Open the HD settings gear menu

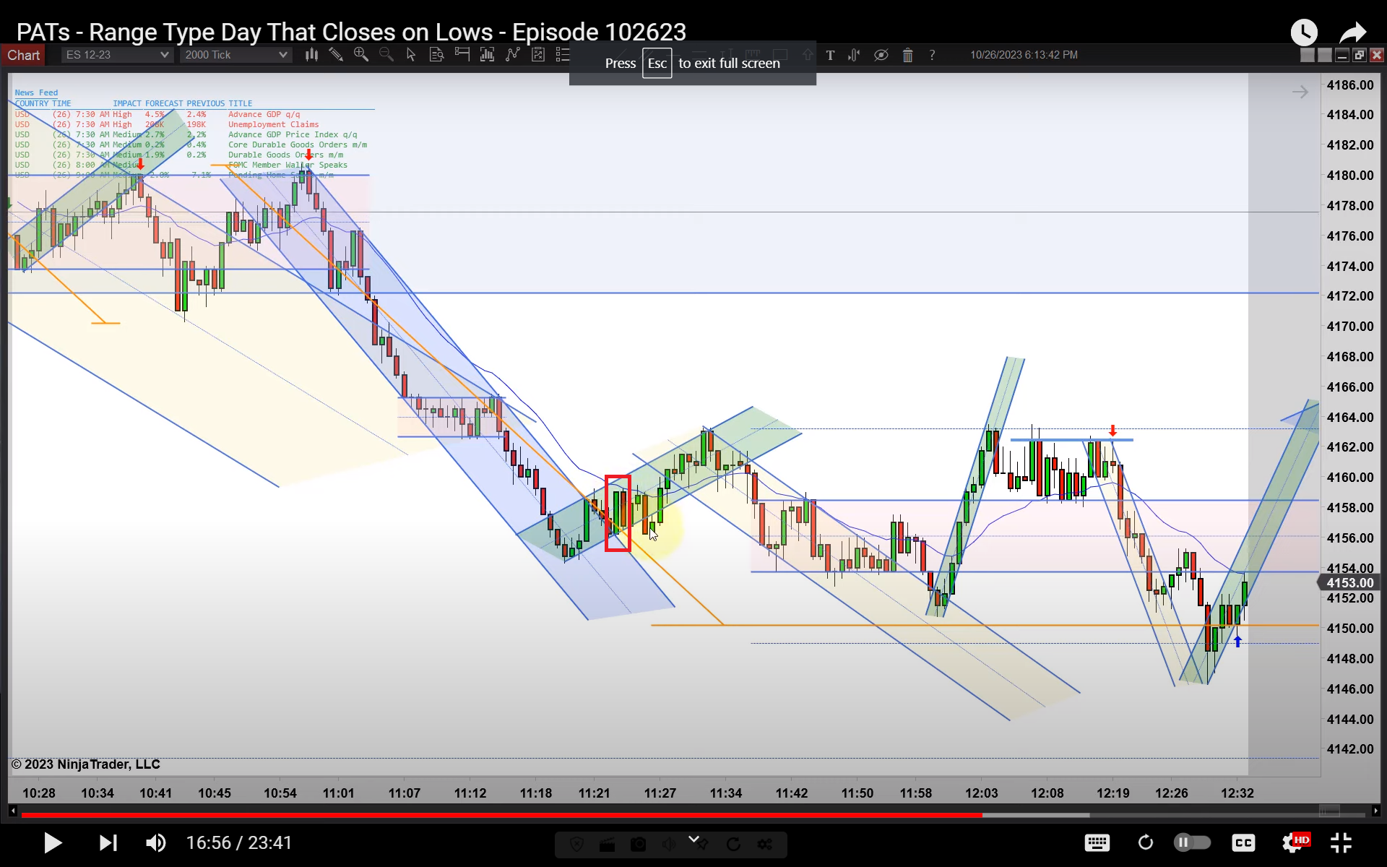[1293, 842]
